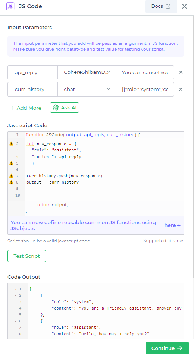Image resolution: width=194 pixels, height=354 pixels.
Task: Open Supported libraries link
Action: point(164,241)
